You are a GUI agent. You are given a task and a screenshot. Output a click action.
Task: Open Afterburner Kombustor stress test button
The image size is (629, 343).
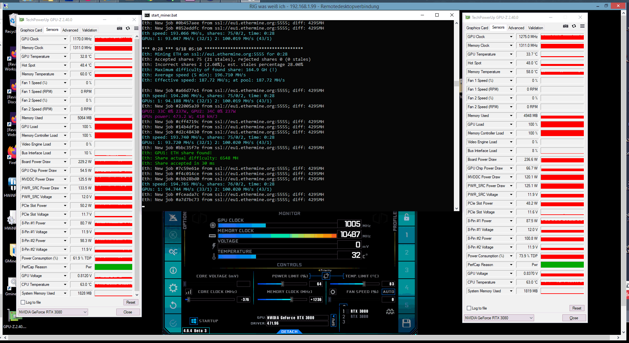[173, 235]
